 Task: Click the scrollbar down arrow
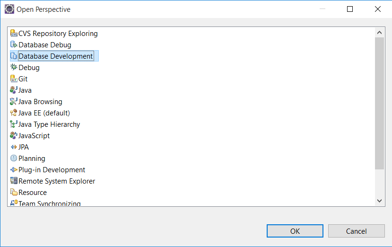pyautogui.click(x=380, y=201)
